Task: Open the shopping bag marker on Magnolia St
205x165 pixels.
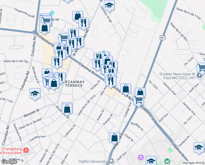Action: [x=114, y=137]
